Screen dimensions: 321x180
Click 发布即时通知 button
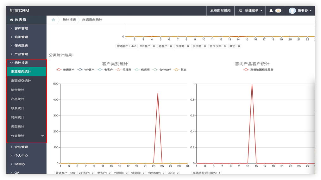point(220,11)
